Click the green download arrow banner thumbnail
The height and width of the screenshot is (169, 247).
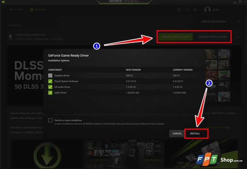click(x=47, y=154)
